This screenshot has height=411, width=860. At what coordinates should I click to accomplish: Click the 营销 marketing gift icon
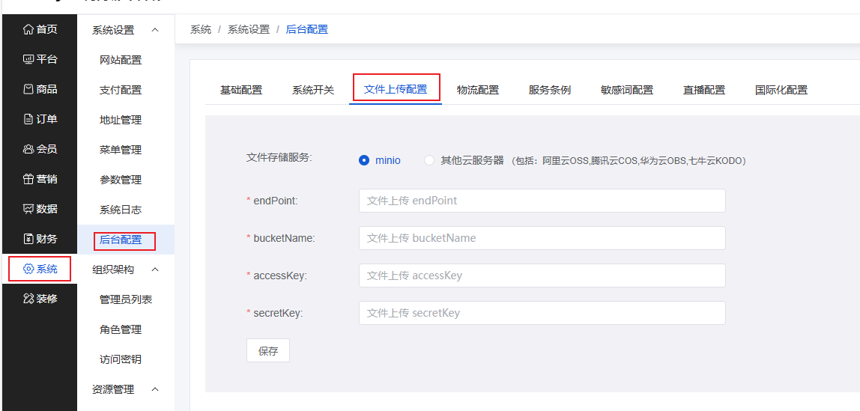pos(28,179)
